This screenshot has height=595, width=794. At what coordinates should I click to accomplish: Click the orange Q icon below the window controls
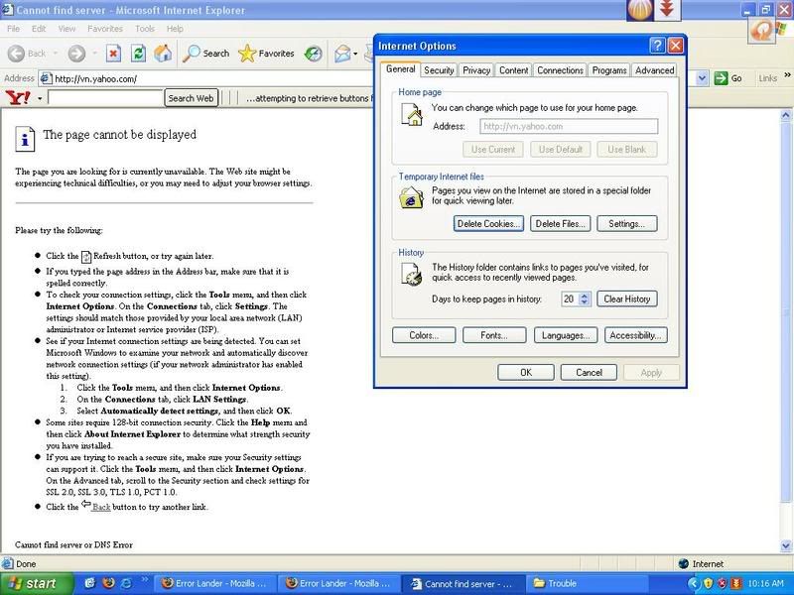(761, 32)
